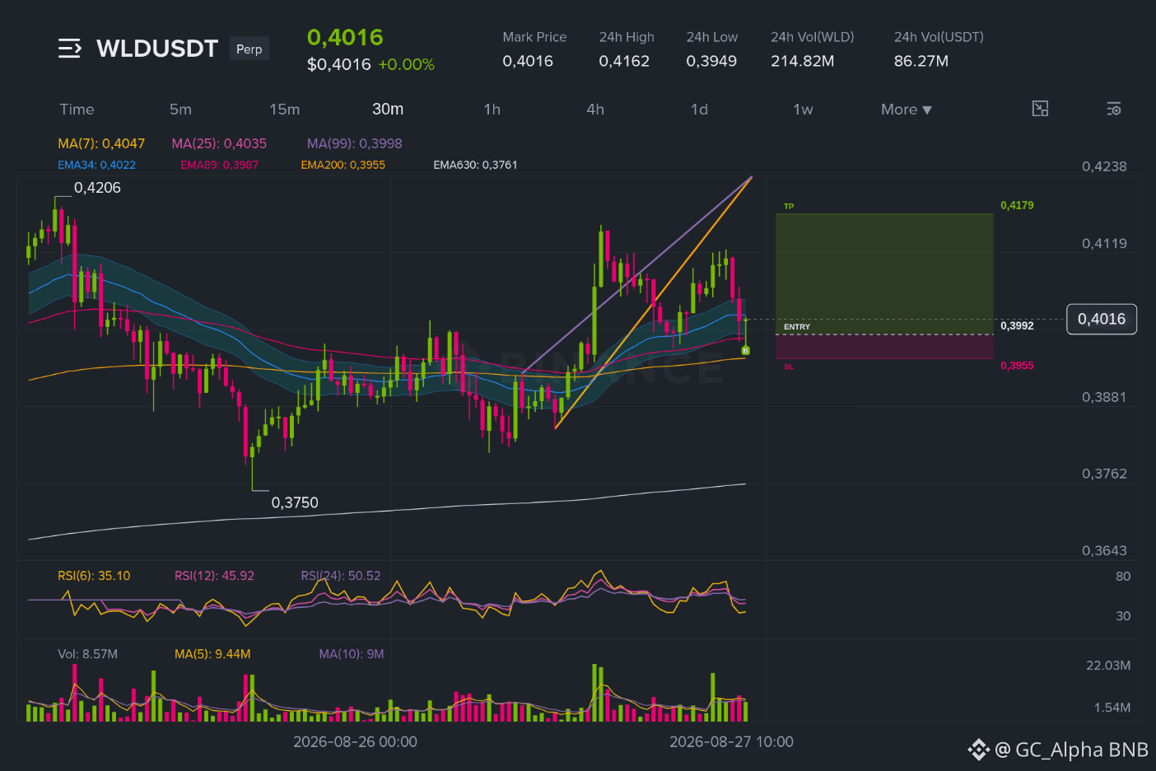Switch to the Time chart view
1156x771 pixels.
pyautogui.click(x=77, y=110)
